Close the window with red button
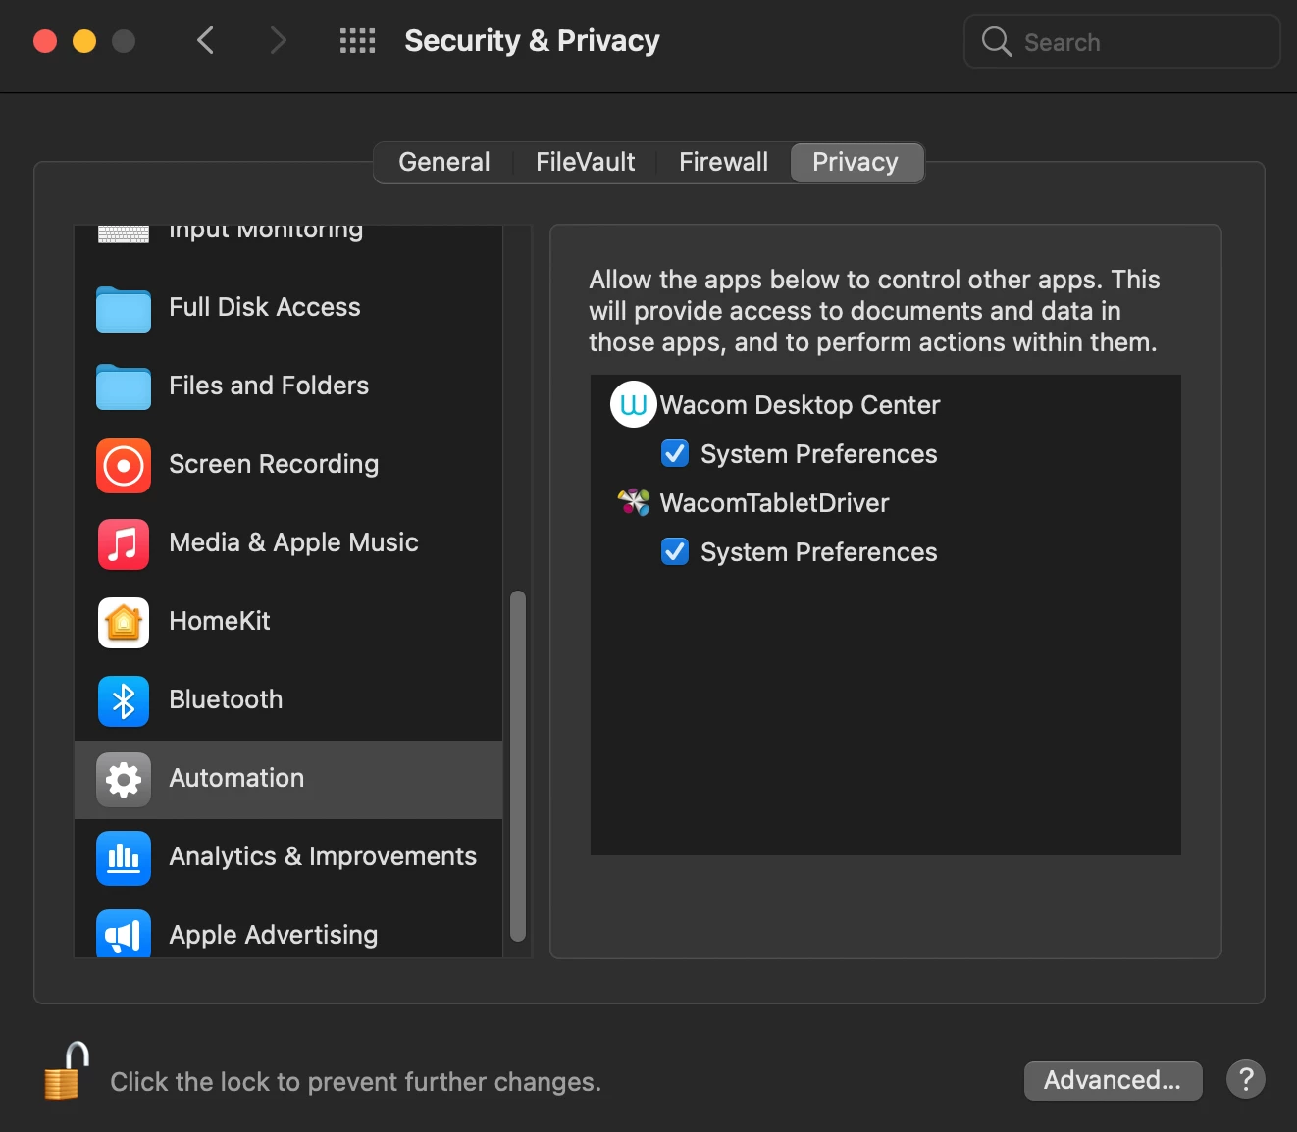The width and height of the screenshot is (1297, 1132). coord(45,41)
